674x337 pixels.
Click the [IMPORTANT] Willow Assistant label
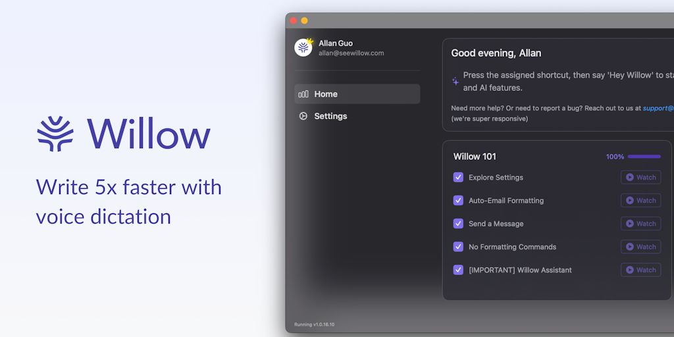(x=520, y=270)
